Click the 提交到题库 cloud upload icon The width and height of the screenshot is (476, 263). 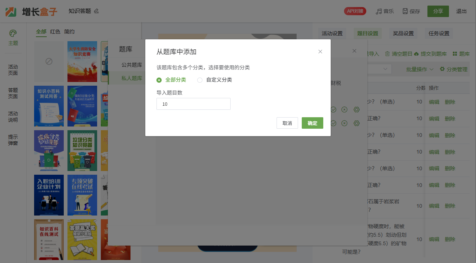[416, 54]
